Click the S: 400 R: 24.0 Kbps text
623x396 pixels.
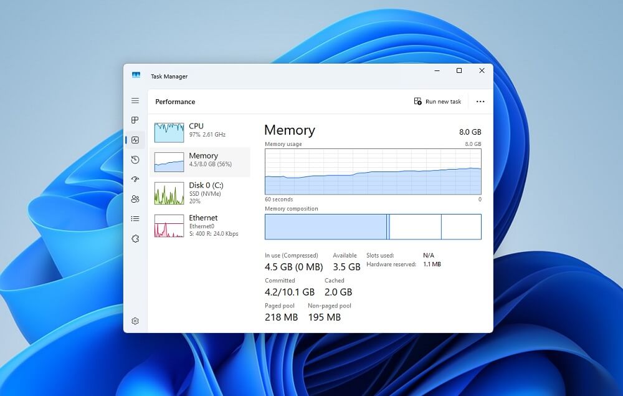pyautogui.click(x=214, y=234)
